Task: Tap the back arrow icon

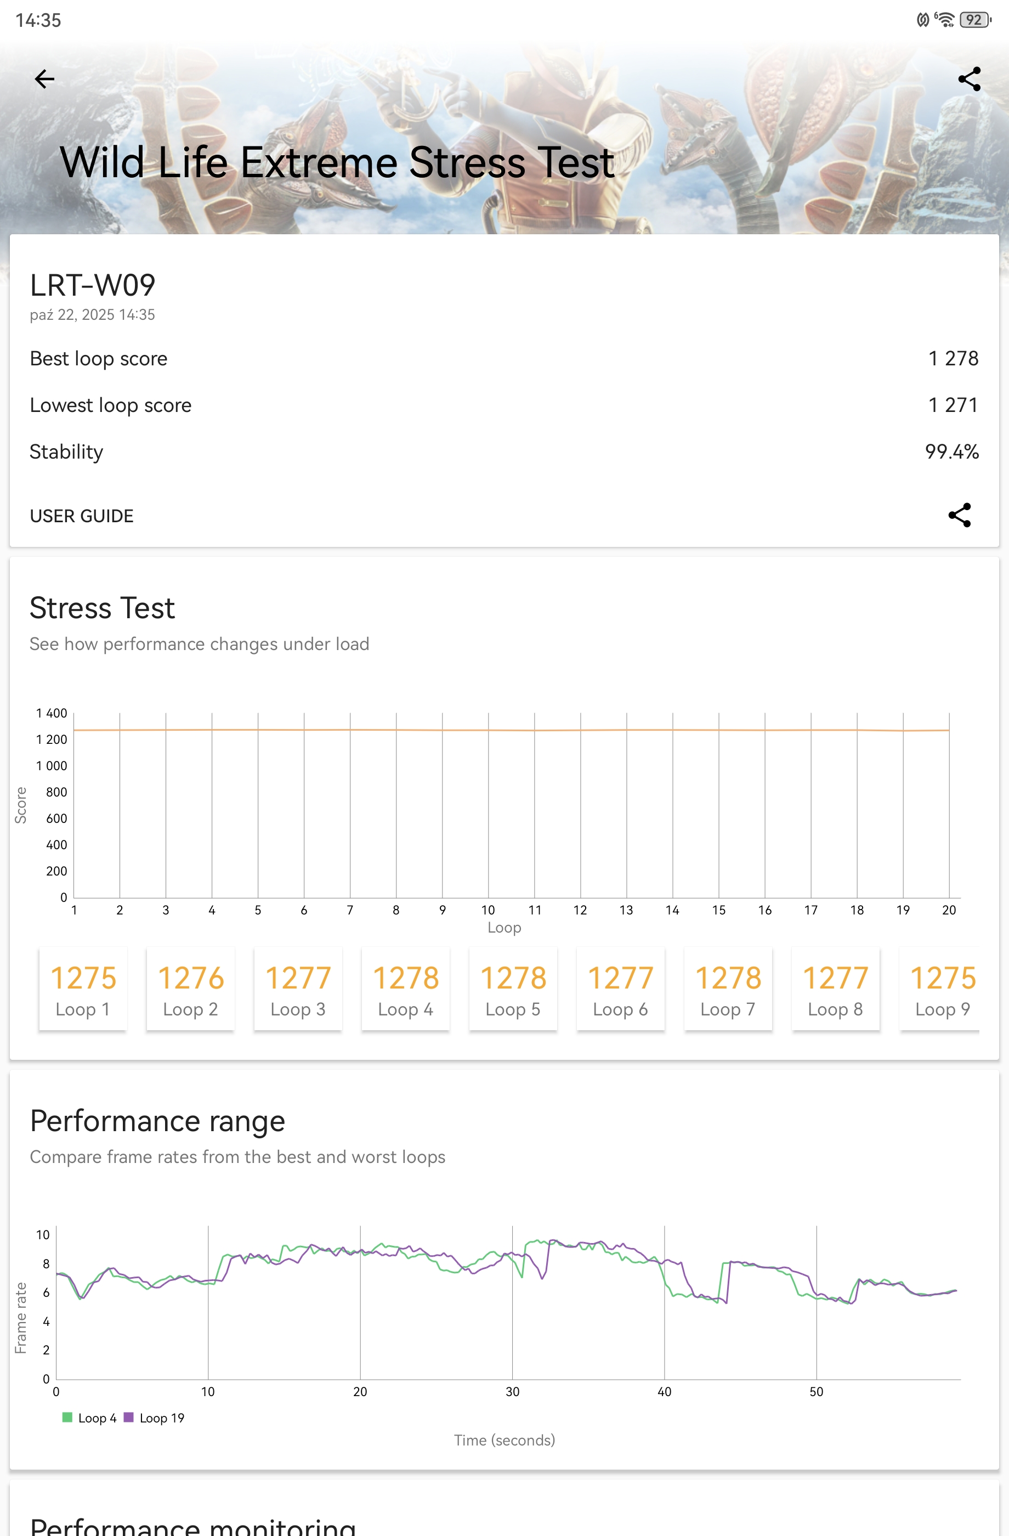Action: pyautogui.click(x=44, y=80)
